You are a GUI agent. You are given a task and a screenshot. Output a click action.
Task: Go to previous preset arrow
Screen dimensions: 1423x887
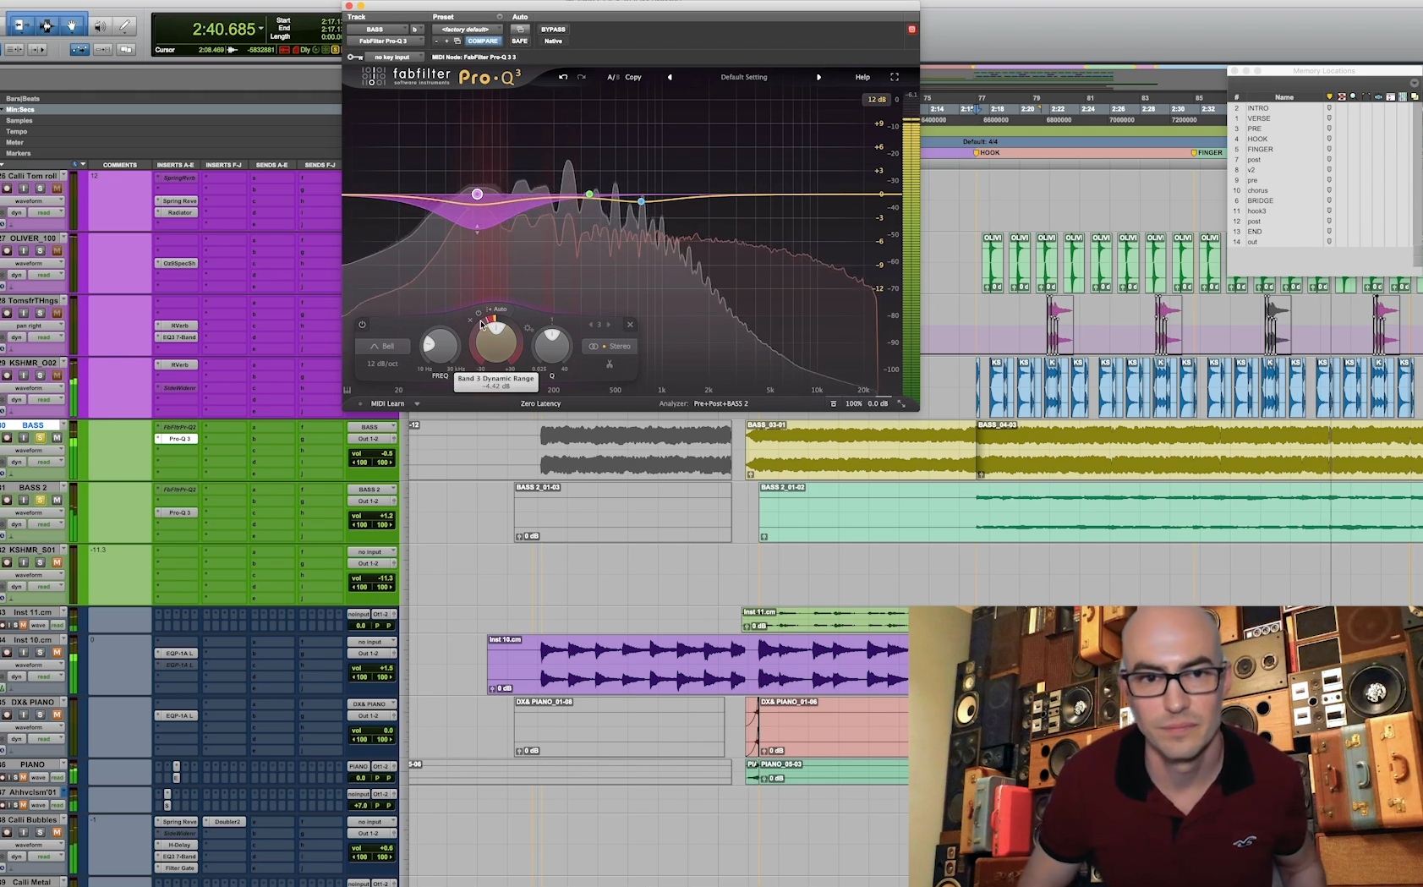[670, 77]
